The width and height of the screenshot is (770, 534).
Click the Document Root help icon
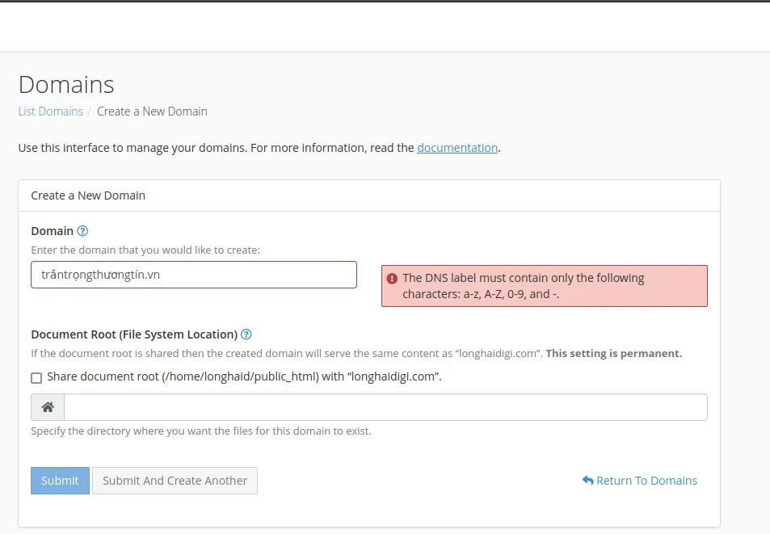(x=246, y=334)
